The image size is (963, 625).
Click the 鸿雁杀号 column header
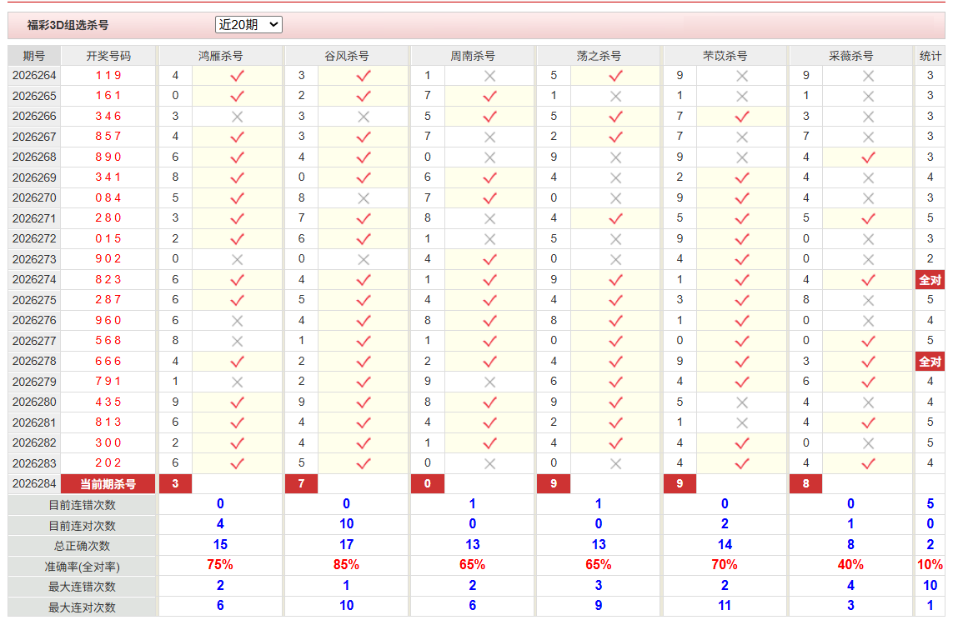tap(220, 56)
